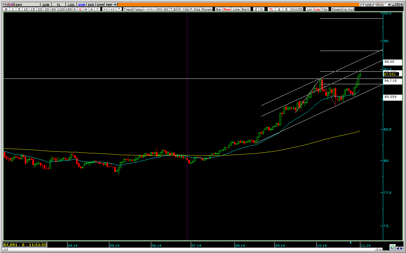
Task: Click the expand '<>' chart button
Action: (113, 9)
